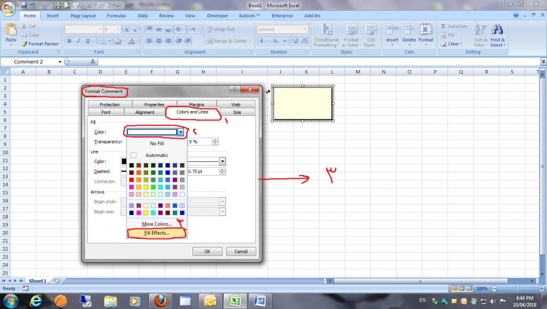
Task: Switch to the Protection tab in Format Comment
Action: pyautogui.click(x=109, y=104)
